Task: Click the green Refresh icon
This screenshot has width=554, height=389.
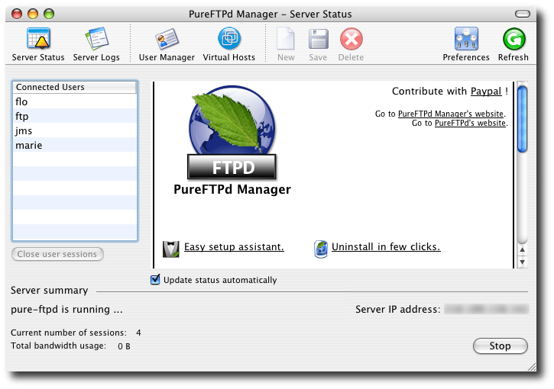Action: (514, 39)
